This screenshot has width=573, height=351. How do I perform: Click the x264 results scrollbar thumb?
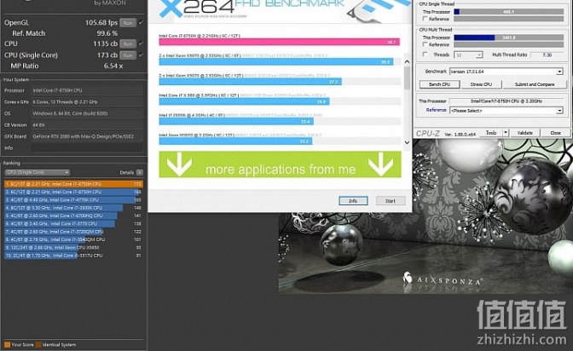pyautogui.click(x=407, y=78)
